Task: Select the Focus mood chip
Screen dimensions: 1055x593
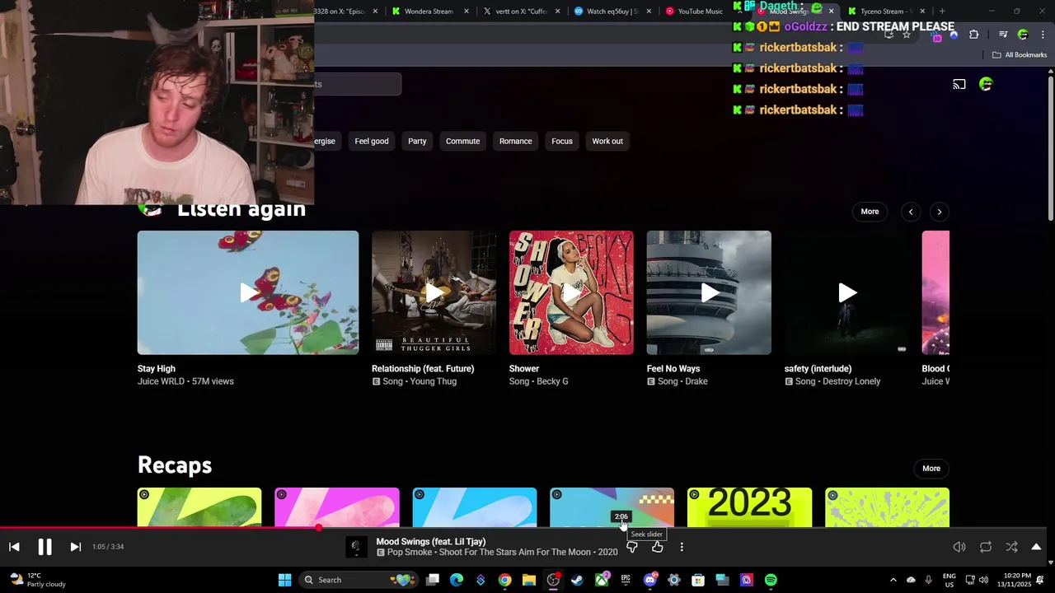Action: pos(562,141)
